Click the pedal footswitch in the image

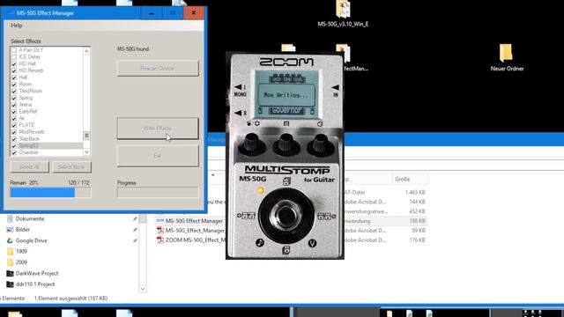[x=286, y=215]
